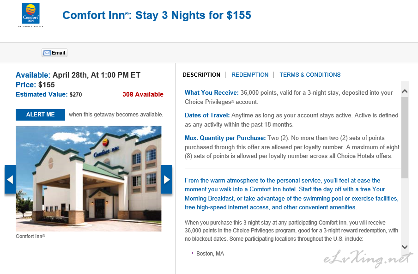Image resolution: width=418 pixels, height=274 pixels.
Task: Click the Boston, MA location item
Action: tap(210, 254)
